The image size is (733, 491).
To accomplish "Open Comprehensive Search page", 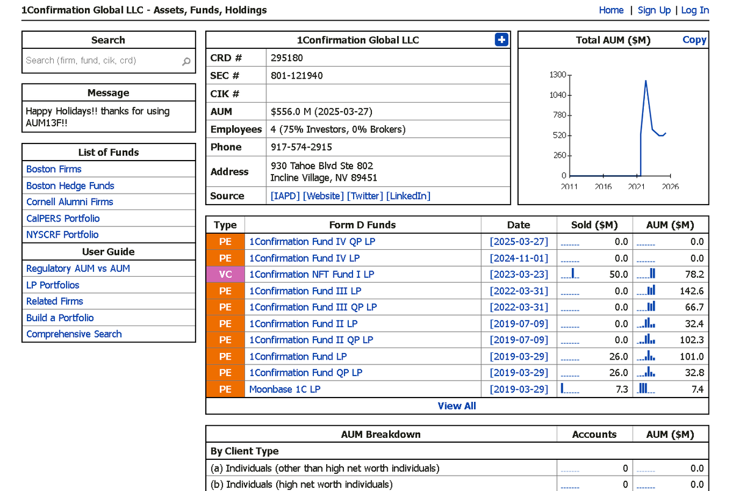I will [x=74, y=334].
